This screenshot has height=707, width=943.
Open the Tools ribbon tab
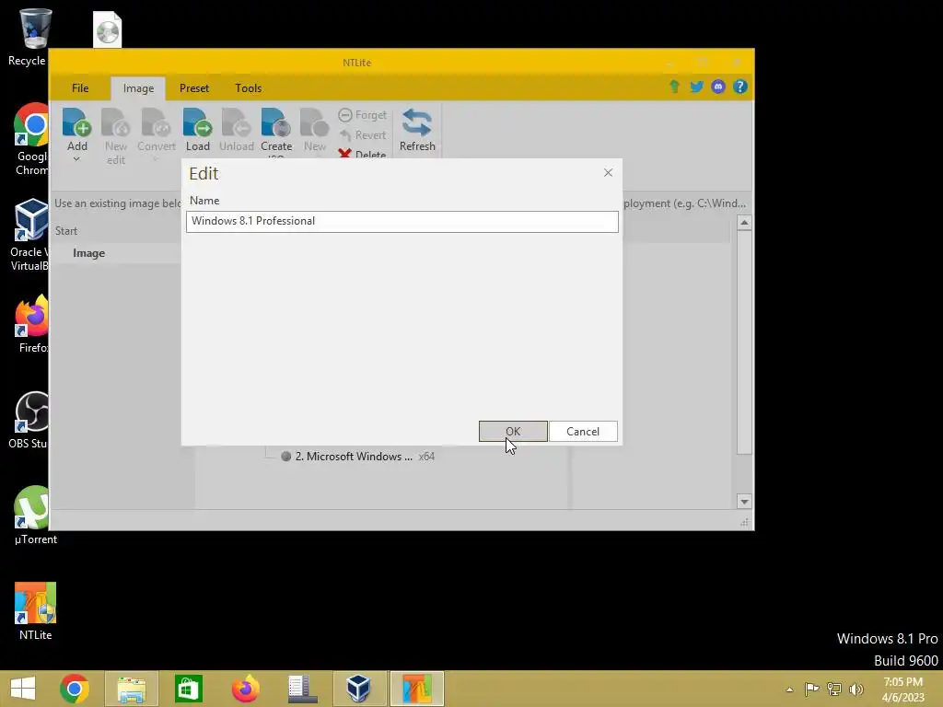(x=248, y=87)
